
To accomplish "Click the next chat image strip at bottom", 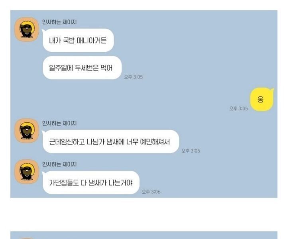I will coord(144,235).
